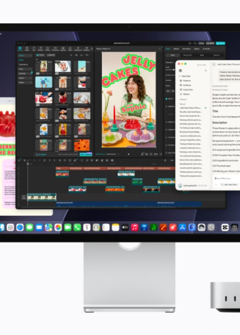240x335 pixels.
Task: Open Artifacts in the chat sidebar
Action: 185,85
